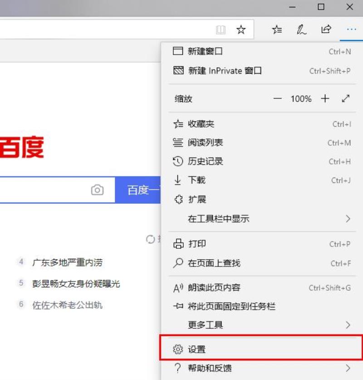Click the settings gear icon
This screenshot has height=380, width=363.
(178, 349)
